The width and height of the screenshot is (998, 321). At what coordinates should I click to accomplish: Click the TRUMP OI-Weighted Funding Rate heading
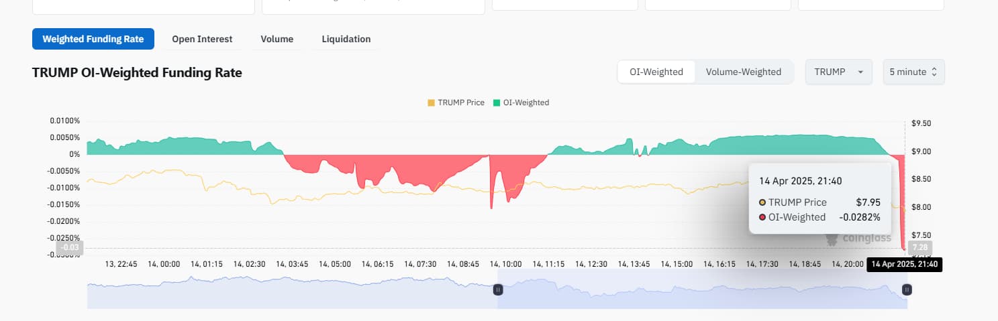coord(137,72)
